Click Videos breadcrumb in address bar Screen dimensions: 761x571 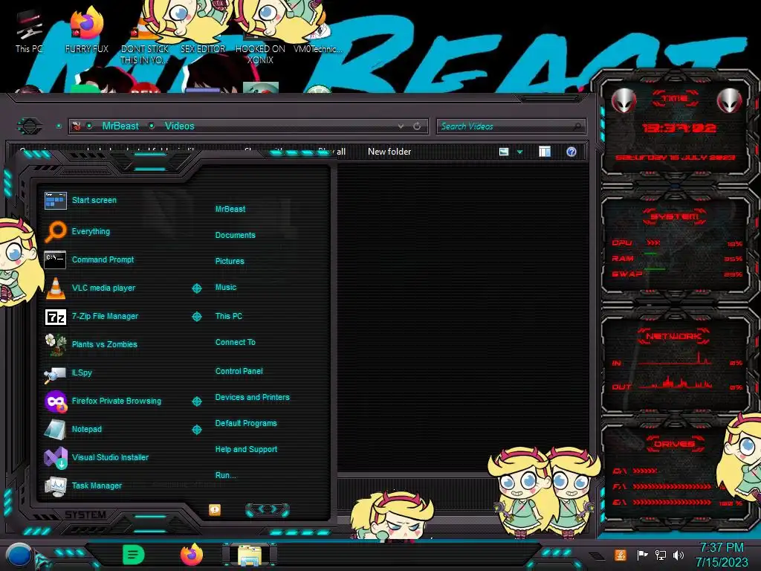(180, 126)
